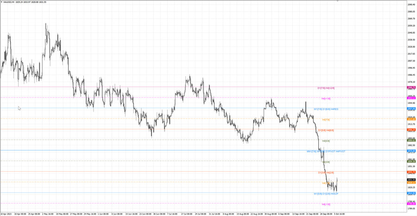Open the one-click trading arrow beside XAUUSD,H4

click(1, 2)
